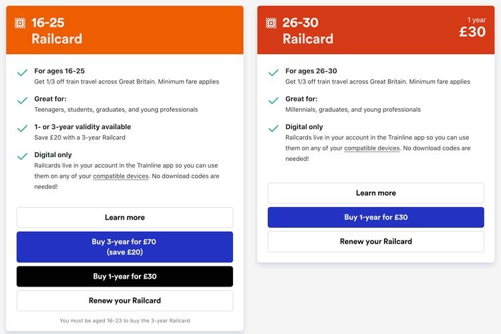Buy 1-year 26-30 Railcard for £30

point(375,217)
